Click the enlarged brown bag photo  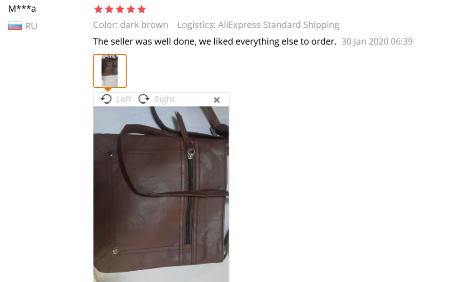pyautogui.click(x=161, y=194)
